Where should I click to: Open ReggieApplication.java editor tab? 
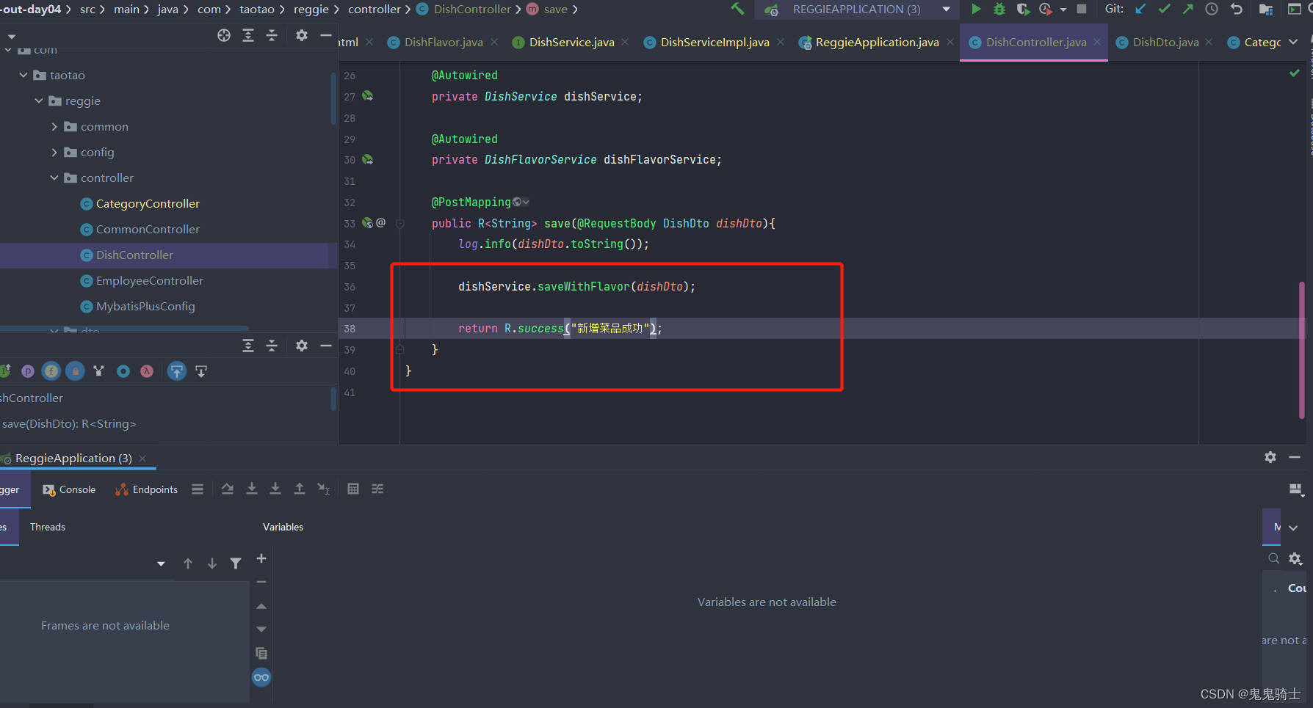click(x=877, y=43)
